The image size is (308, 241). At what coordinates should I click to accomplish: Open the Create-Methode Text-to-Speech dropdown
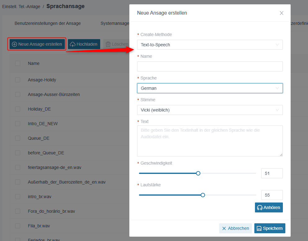210,45
